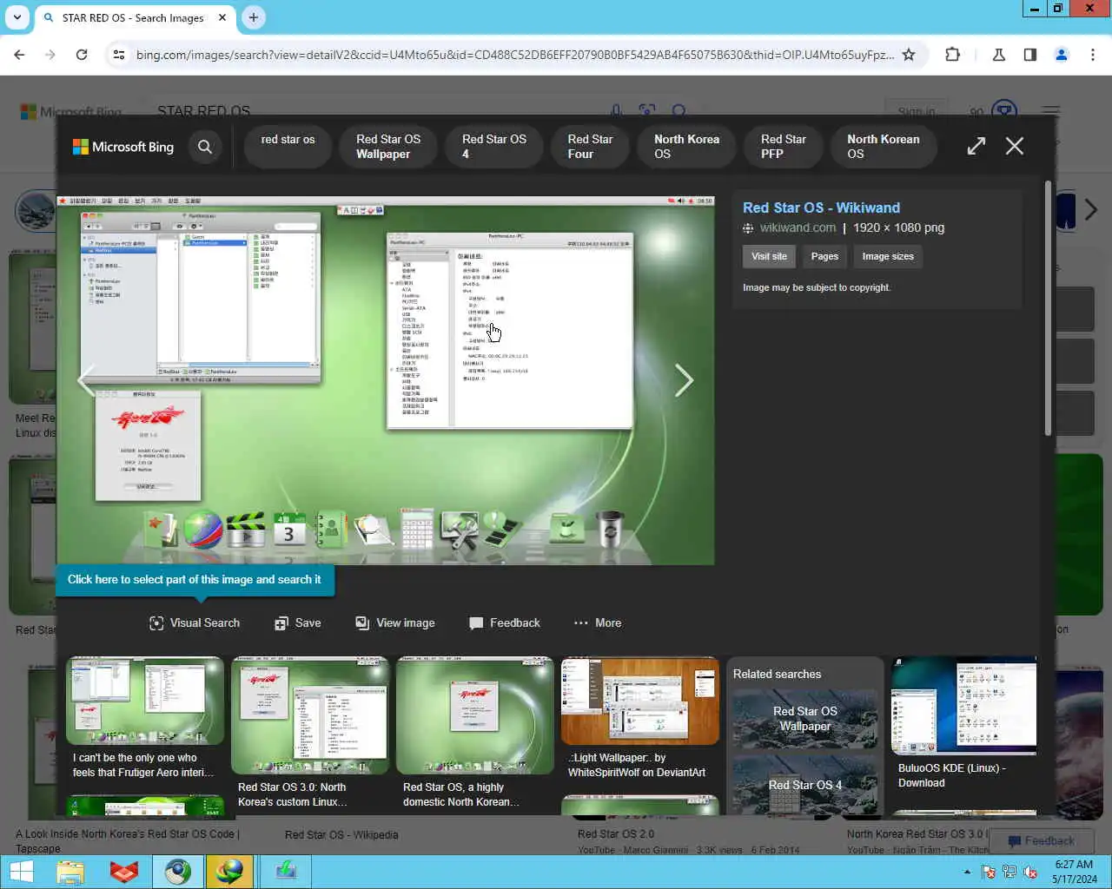
Task: Open the Light Wallpaper DeviantArt thumbnail
Action: click(x=640, y=701)
